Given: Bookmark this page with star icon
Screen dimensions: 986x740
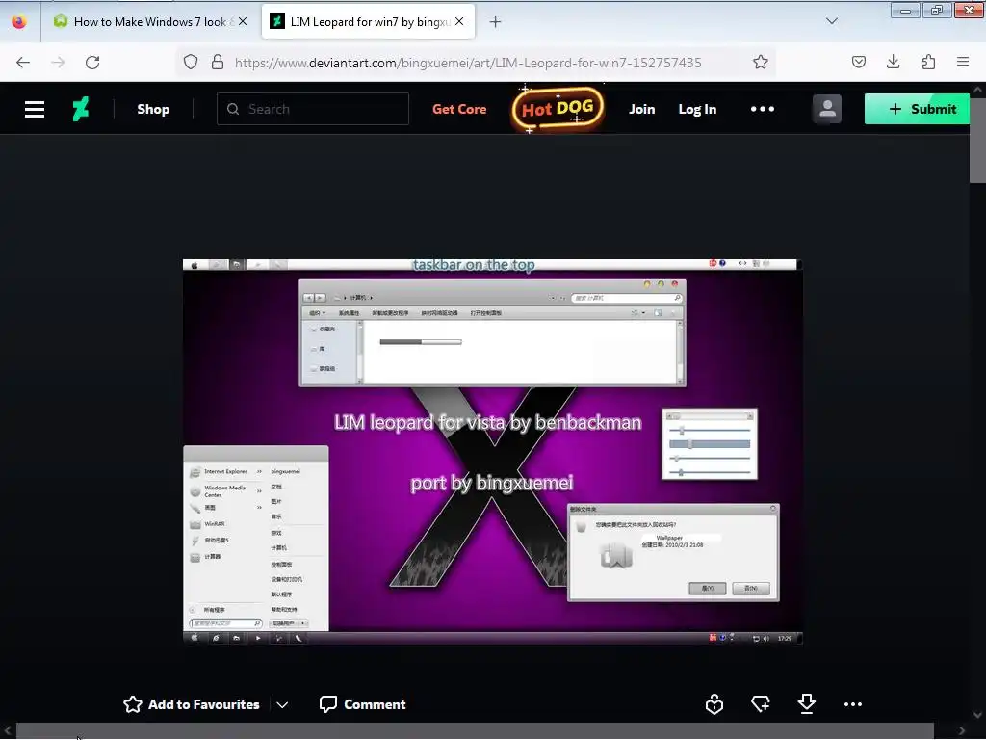Looking at the screenshot, I should point(761,62).
